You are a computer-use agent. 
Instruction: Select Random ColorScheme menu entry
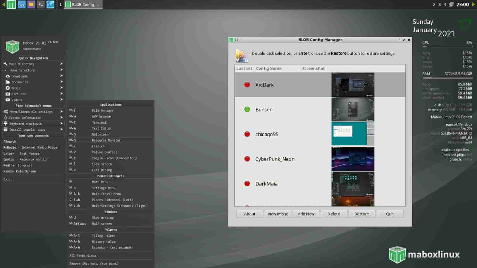[20, 171]
